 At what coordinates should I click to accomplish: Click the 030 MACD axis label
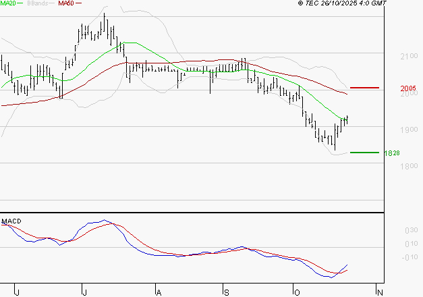pos(412,230)
